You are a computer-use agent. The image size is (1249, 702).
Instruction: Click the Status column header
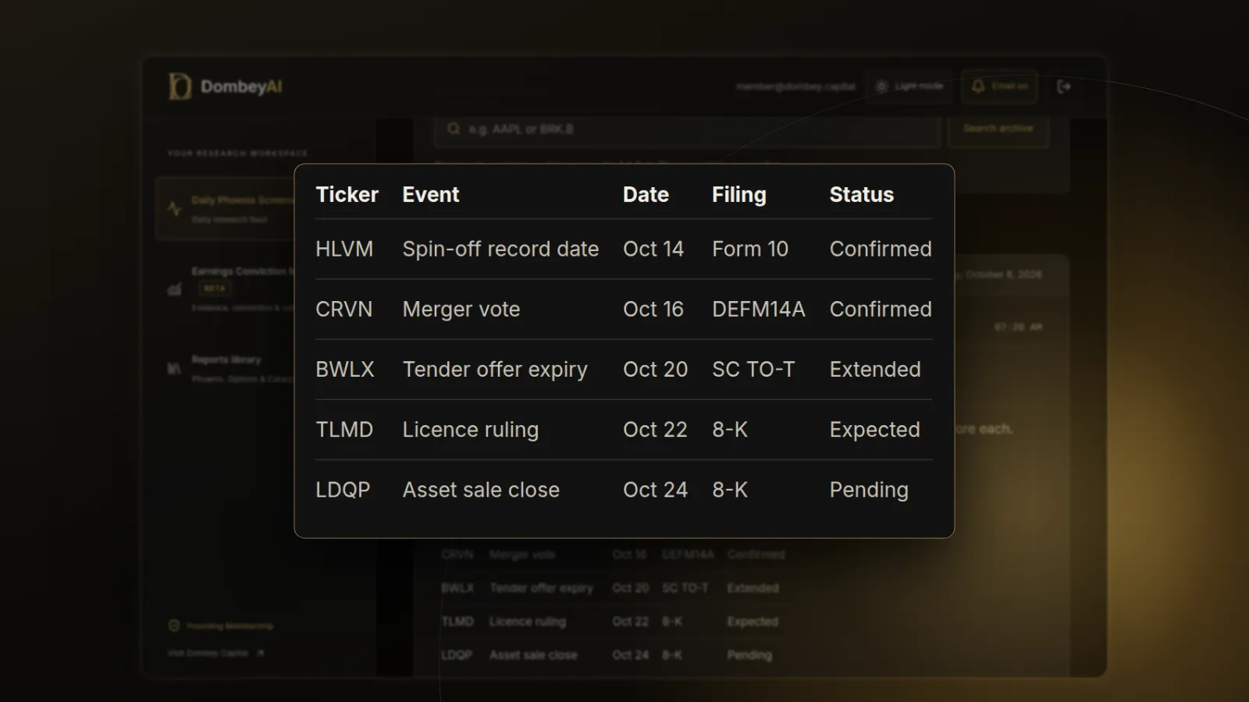point(862,195)
